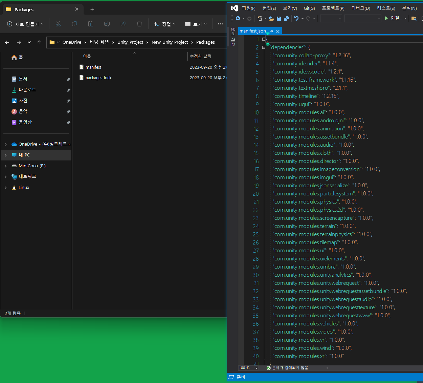Open 다운로드 in the Explorer sidebar
The width and height of the screenshot is (423, 383).
(27, 90)
